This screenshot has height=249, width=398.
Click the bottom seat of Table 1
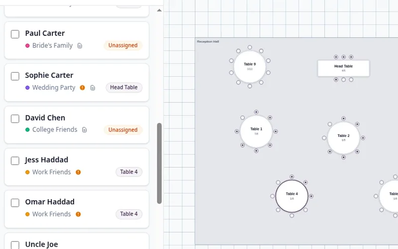256,151
